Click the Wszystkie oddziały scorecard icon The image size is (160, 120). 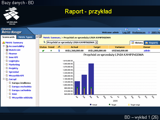coord(10,98)
